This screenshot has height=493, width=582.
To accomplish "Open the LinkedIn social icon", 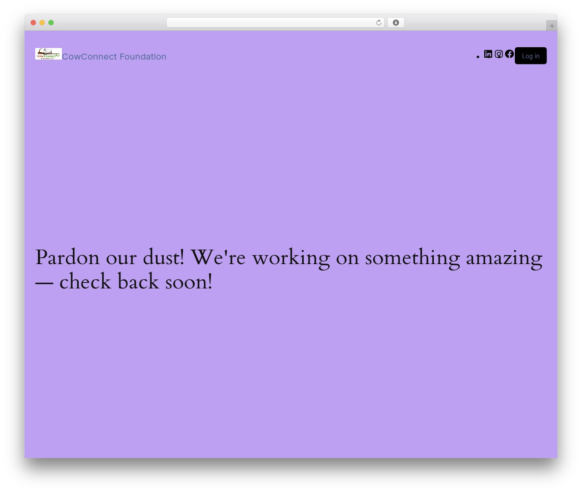I will point(488,54).
